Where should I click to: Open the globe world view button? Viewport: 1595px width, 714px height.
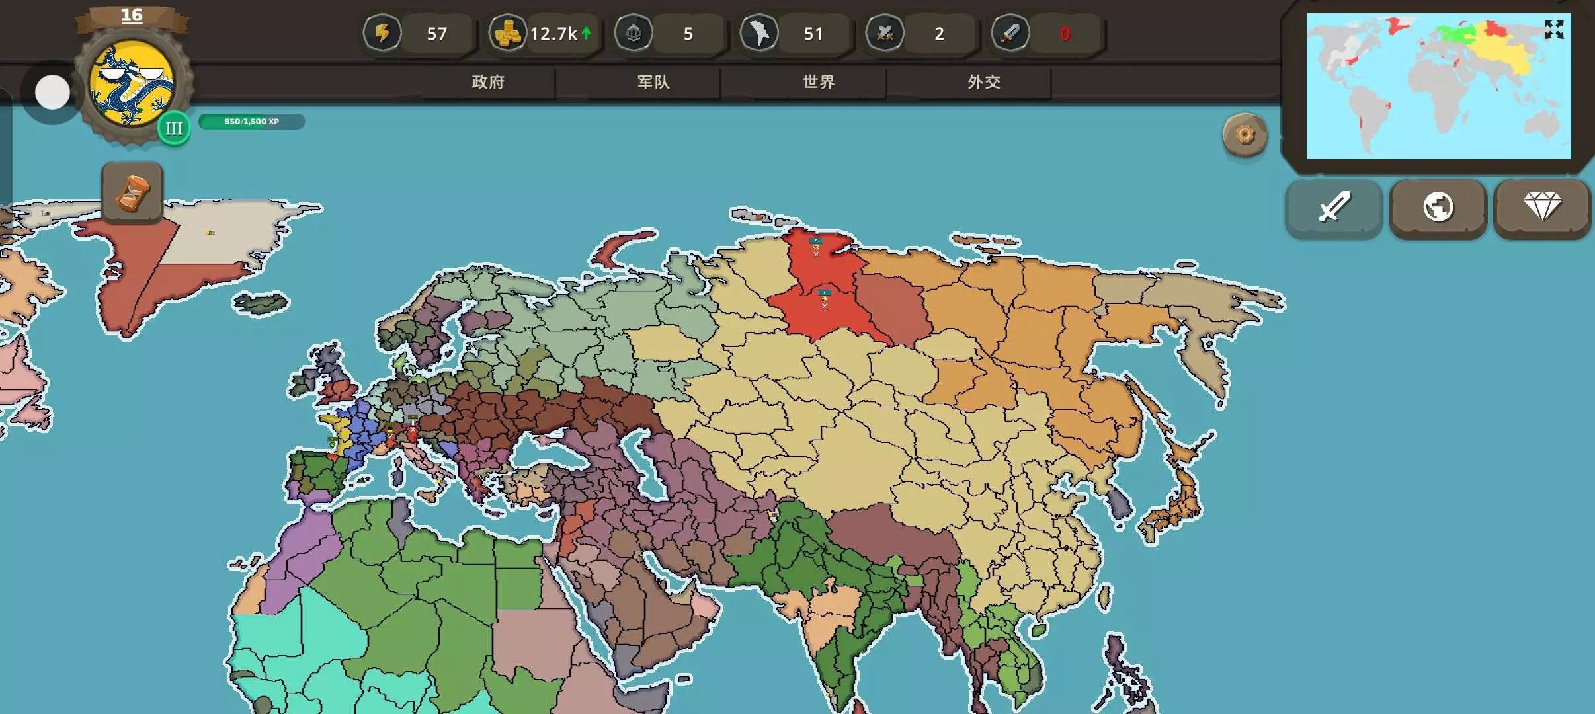tap(1438, 207)
